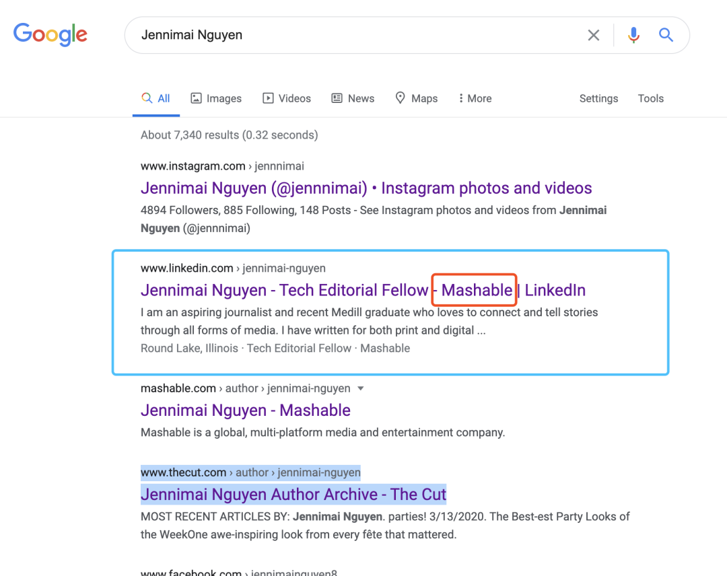727x576 pixels.
Task: Open The Cut Author Archive link
Action: pos(293,495)
